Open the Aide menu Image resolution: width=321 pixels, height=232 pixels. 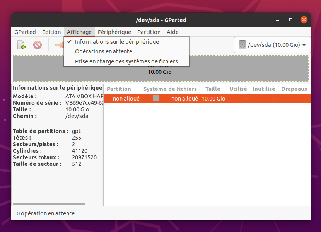172,32
